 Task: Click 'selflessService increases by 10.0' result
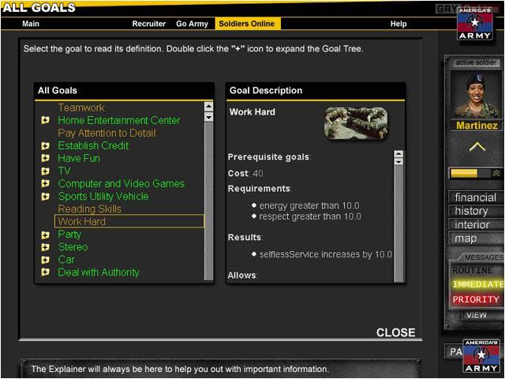pyautogui.click(x=326, y=254)
